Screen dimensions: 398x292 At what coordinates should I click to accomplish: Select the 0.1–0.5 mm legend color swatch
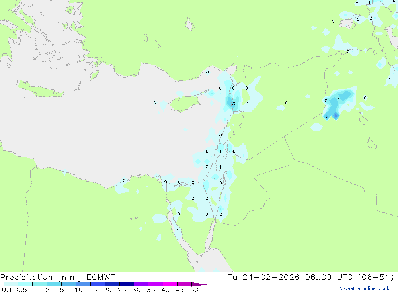(11, 284)
